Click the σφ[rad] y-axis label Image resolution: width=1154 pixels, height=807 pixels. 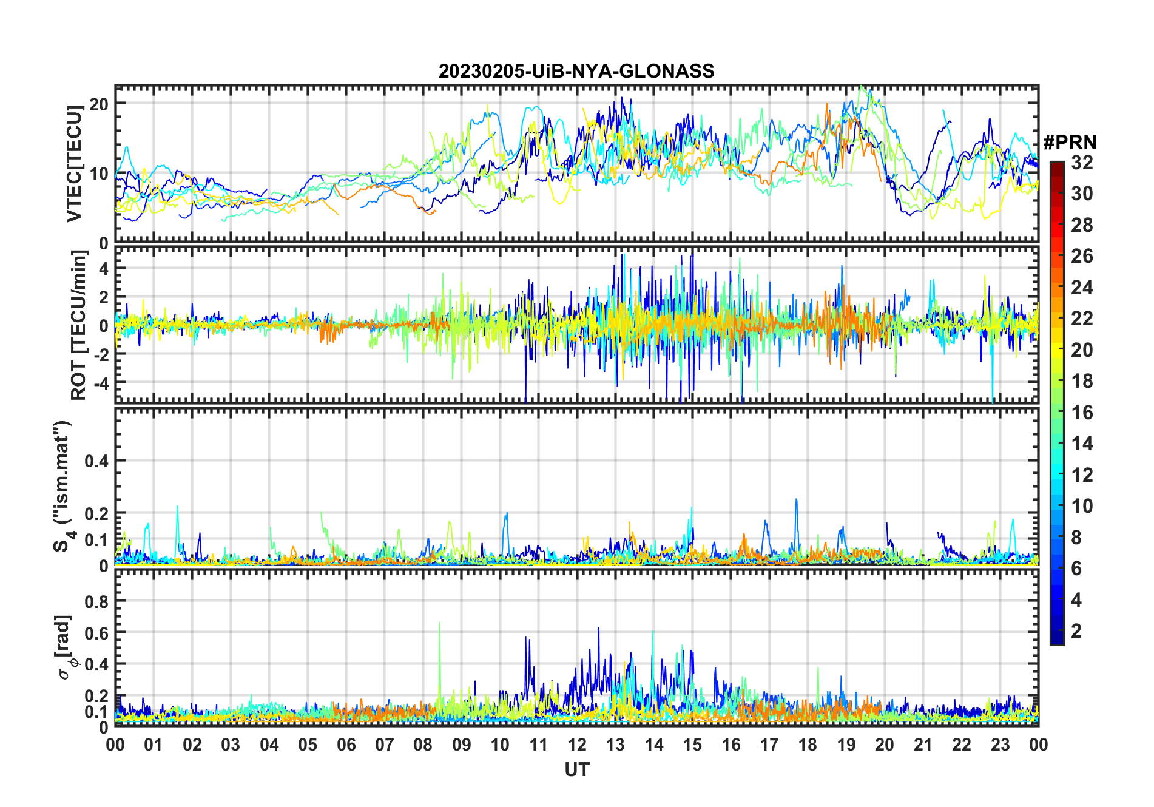(x=66, y=647)
